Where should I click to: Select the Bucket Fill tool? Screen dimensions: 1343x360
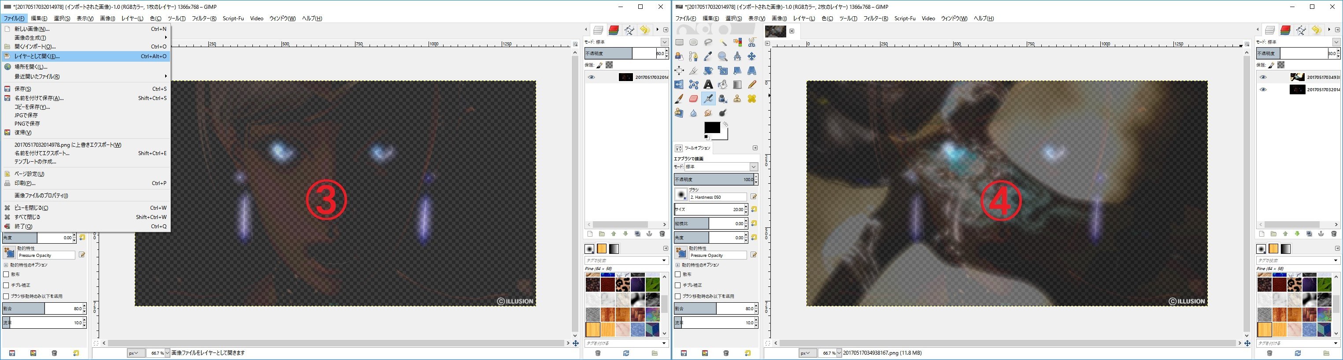(722, 85)
